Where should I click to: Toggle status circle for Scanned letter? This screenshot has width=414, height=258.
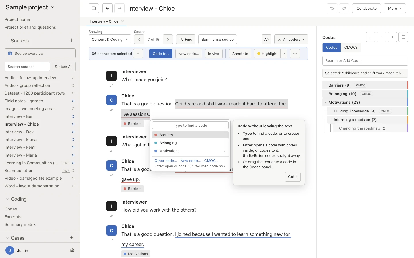tap(73, 171)
